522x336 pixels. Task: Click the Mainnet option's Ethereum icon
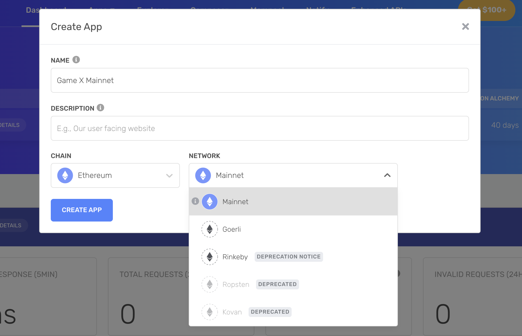tap(210, 202)
